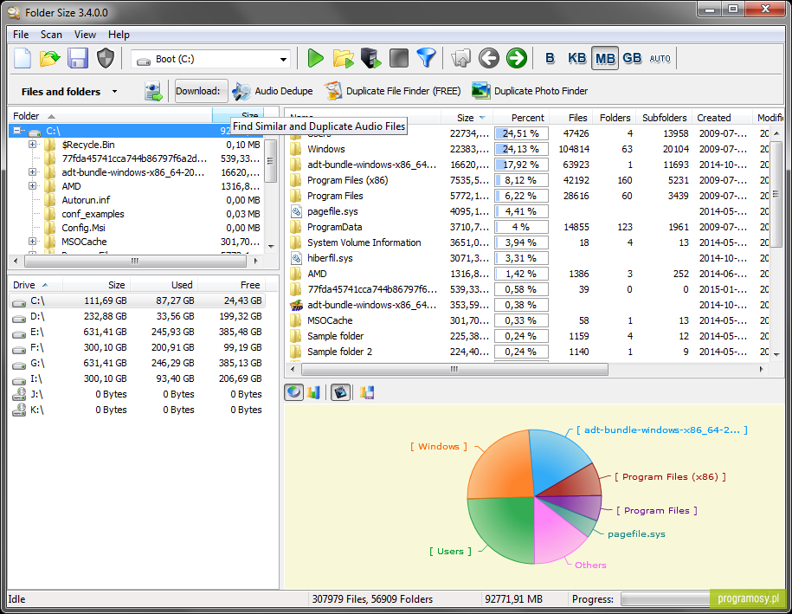Click the New blank document icon

pos(23,59)
